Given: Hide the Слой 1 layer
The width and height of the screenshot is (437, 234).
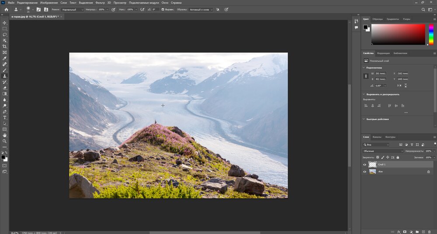Looking at the screenshot, I should point(365,165).
